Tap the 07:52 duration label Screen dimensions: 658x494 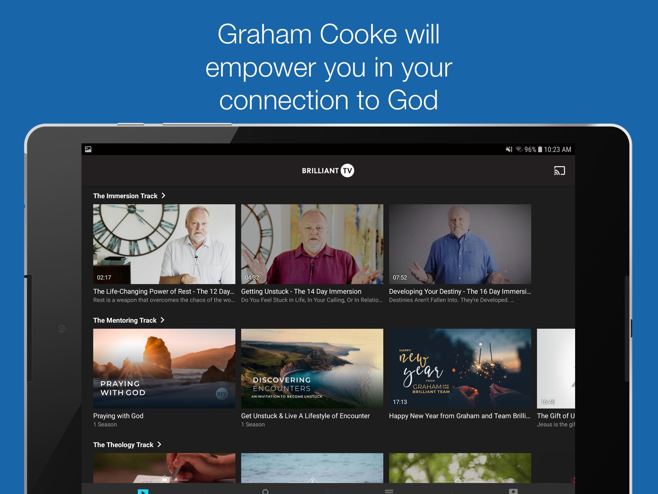click(400, 278)
